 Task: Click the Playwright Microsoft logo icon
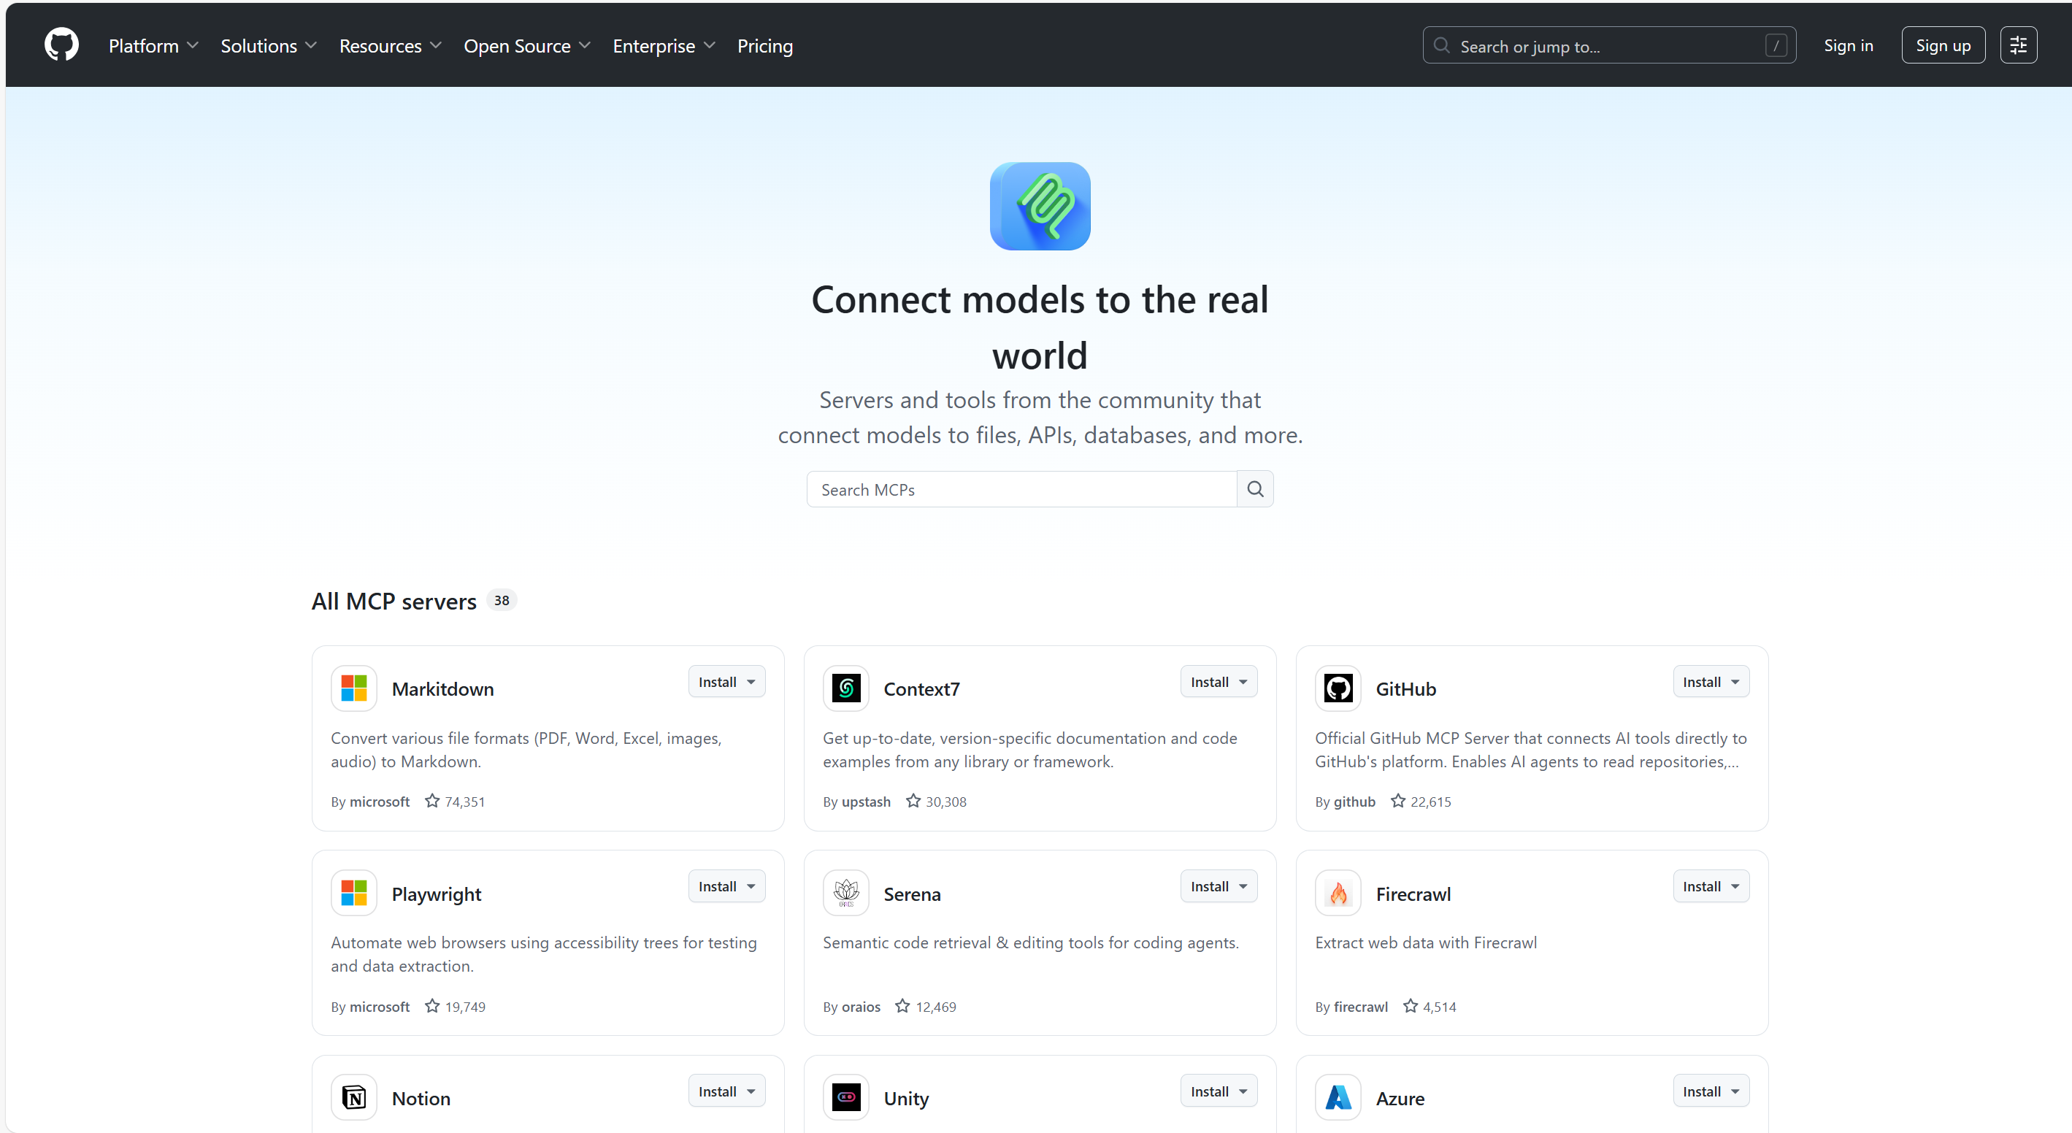click(x=354, y=893)
